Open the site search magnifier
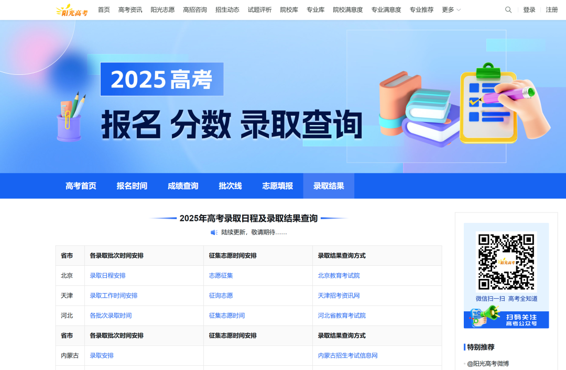 pyautogui.click(x=508, y=9)
